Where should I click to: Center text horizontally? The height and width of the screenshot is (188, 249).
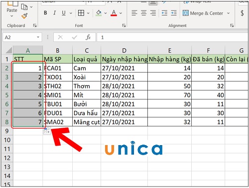pyautogui.click(x=144, y=13)
